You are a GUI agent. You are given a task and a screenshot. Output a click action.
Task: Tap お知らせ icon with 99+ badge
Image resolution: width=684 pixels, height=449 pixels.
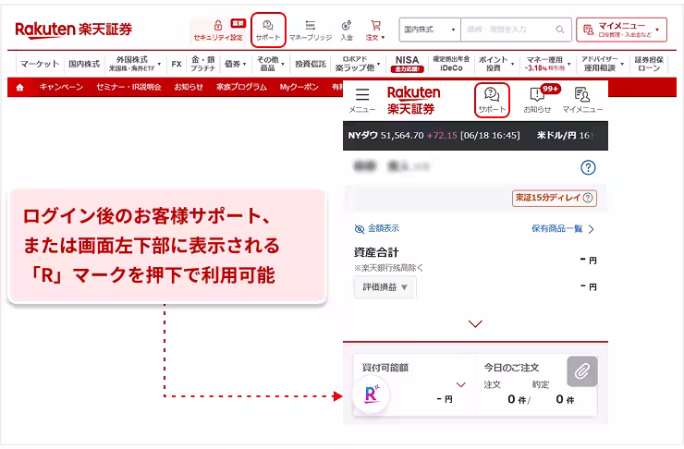pyautogui.click(x=538, y=100)
